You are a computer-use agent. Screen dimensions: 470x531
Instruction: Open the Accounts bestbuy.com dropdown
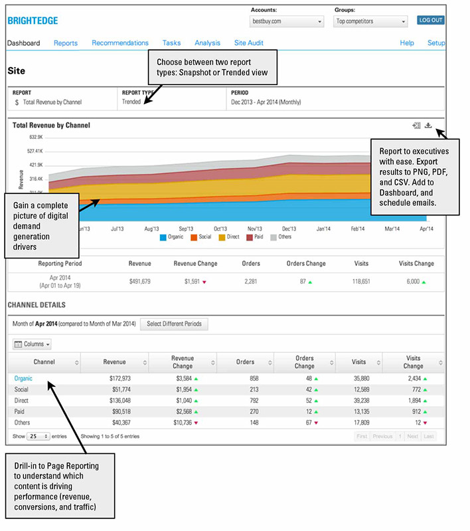point(287,21)
